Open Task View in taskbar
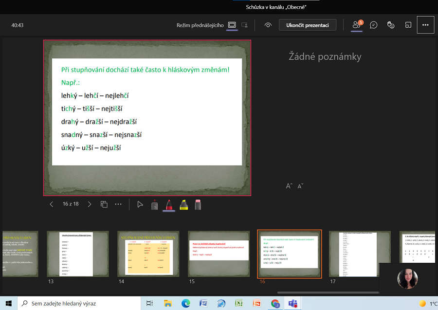 pyautogui.click(x=150, y=303)
